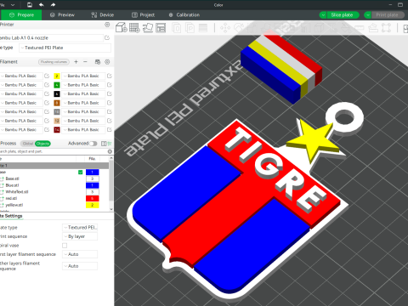This screenshot has height=306, width=408.
Task: Click the Add plate grid icon
Action: pos(134,28)
